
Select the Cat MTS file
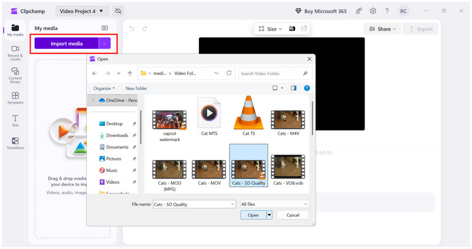pos(209,117)
